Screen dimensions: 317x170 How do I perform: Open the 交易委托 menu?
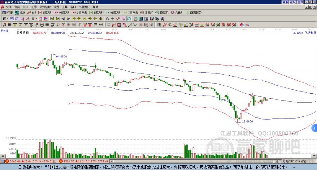[84, 7]
